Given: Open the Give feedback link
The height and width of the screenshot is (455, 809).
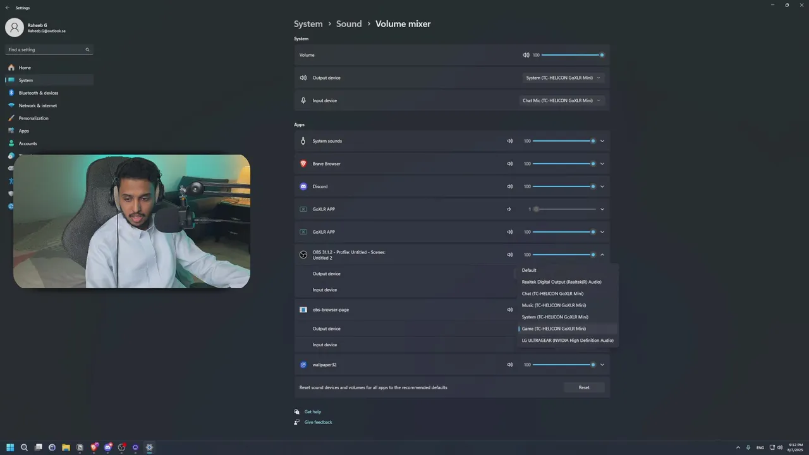Looking at the screenshot, I should click(318, 422).
